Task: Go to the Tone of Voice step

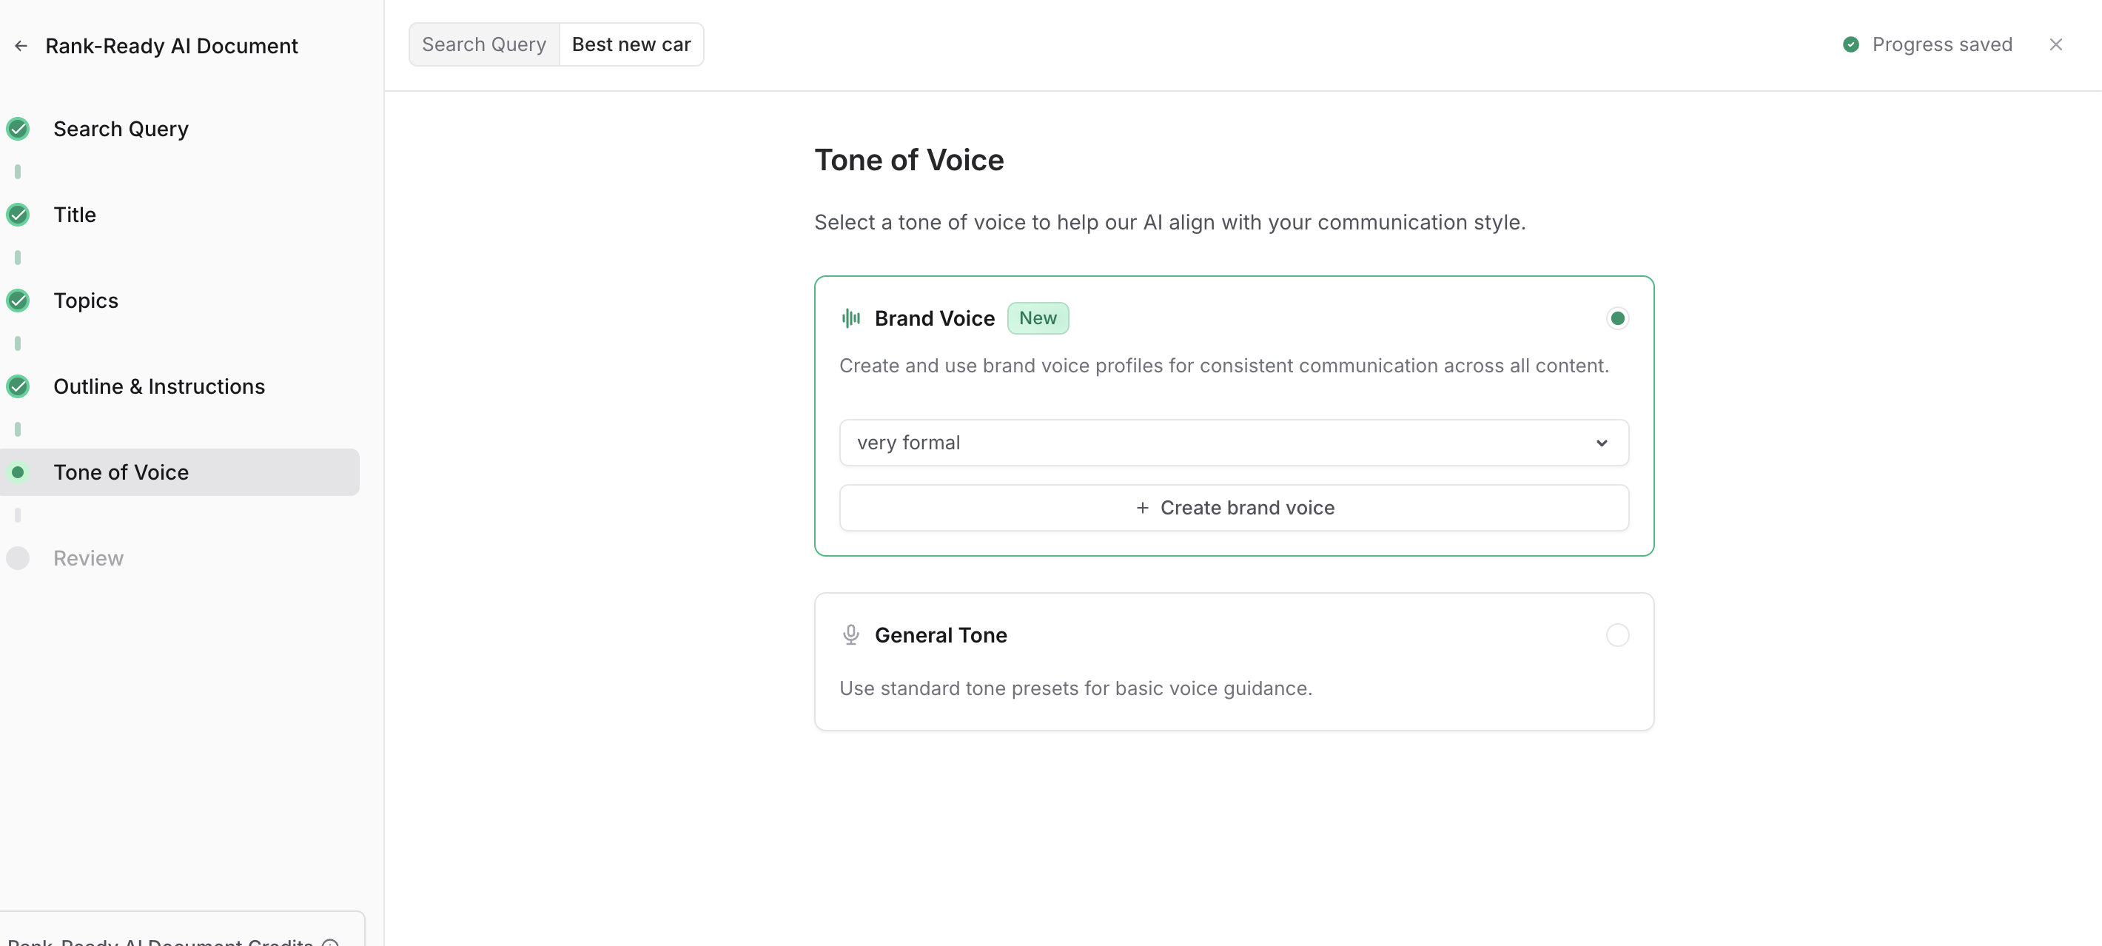Action: pos(121,472)
